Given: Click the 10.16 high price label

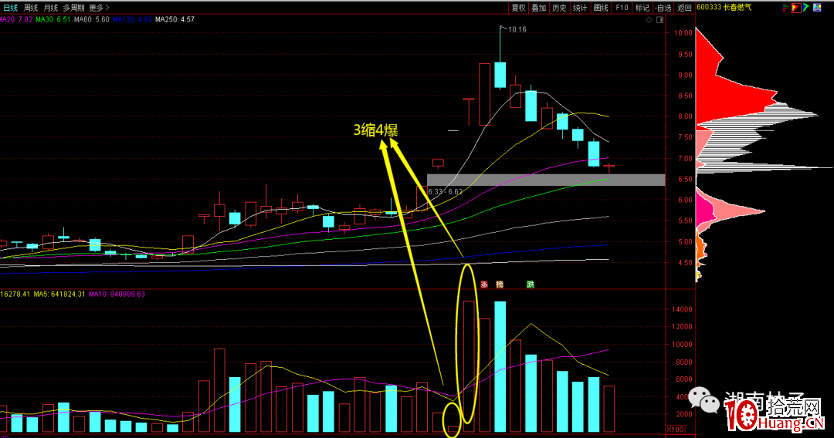Looking at the screenshot, I should pyautogui.click(x=517, y=30).
